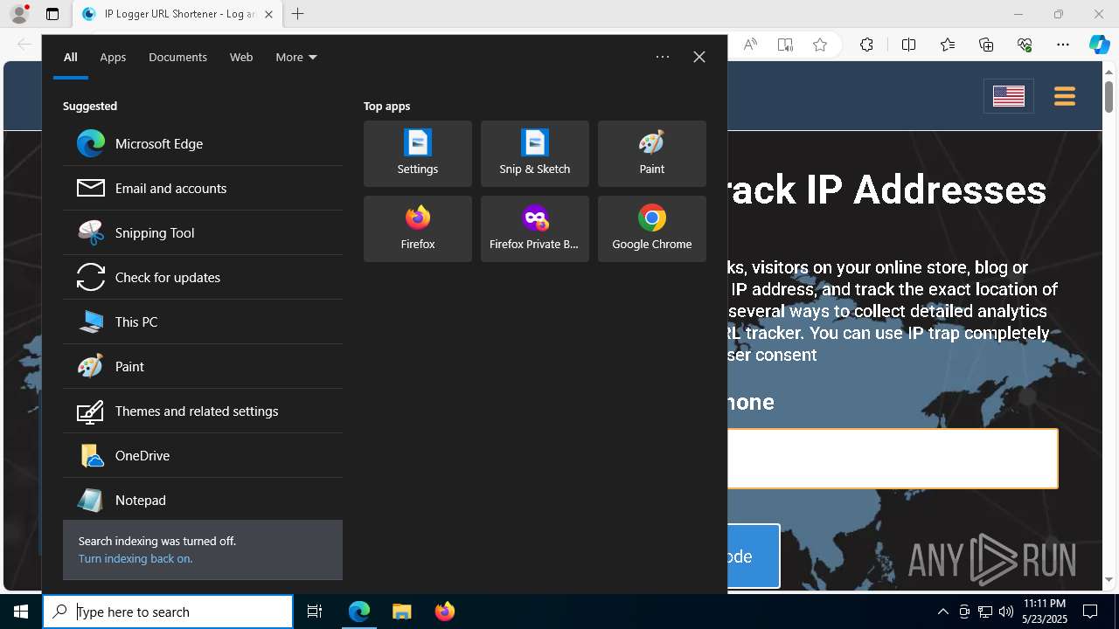The image size is (1119, 629).
Task: Open Paint tile in Top apps
Action: [652, 154]
